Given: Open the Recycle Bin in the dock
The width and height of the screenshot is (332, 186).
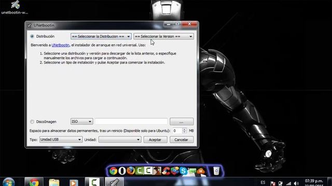Looking at the screenshot, I should tap(216, 171).
